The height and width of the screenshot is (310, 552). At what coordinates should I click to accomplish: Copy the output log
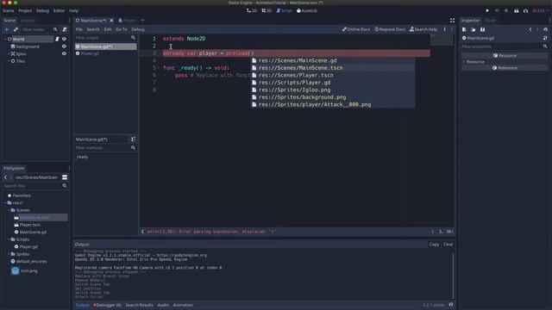coord(434,245)
